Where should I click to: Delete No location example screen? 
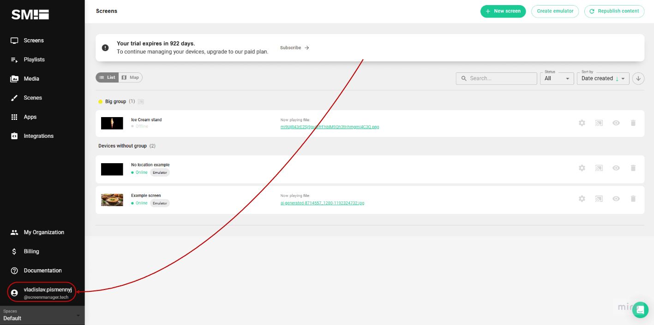coord(633,168)
